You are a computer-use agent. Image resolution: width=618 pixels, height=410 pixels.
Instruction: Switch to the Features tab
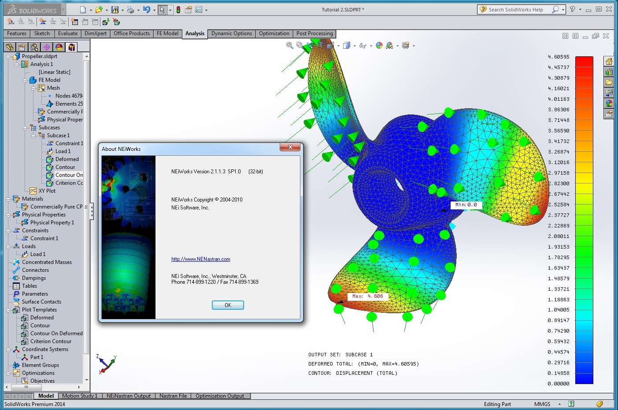(17, 33)
